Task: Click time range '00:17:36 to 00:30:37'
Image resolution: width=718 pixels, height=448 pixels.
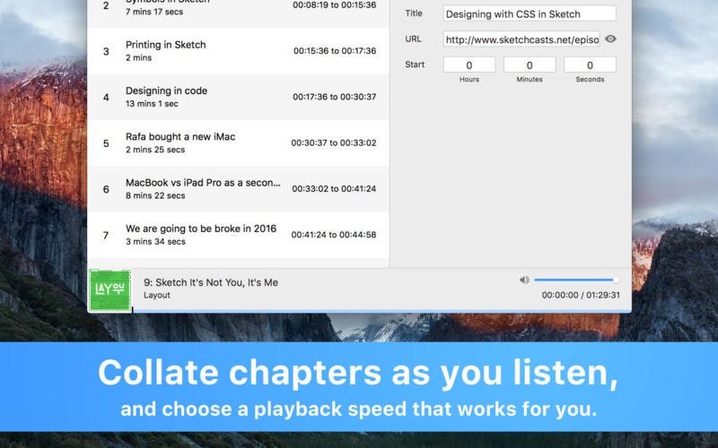Action: pos(334,97)
